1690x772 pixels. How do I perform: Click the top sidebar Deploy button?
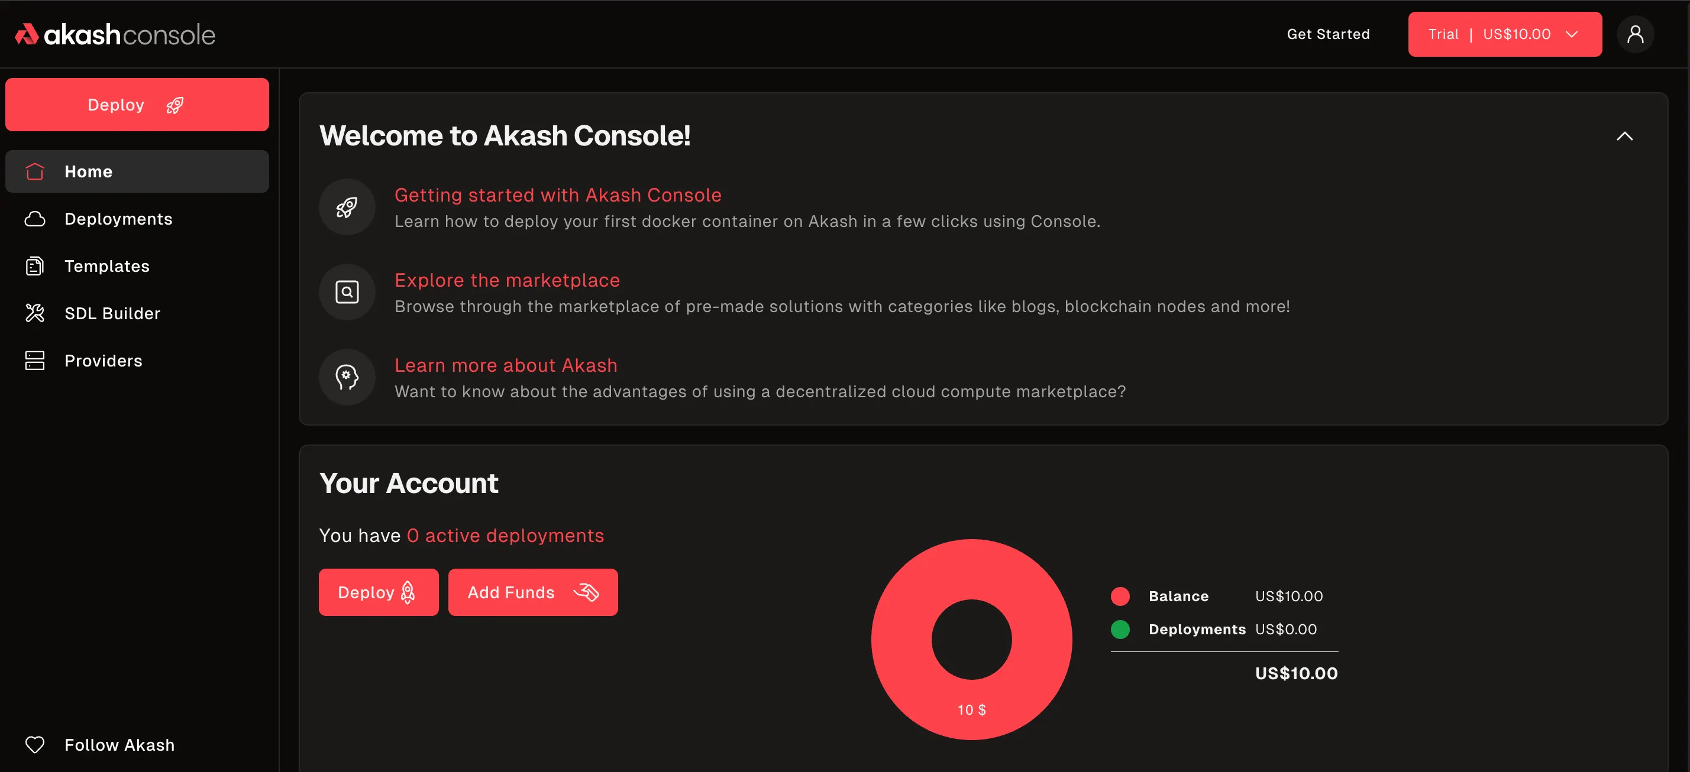137,105
